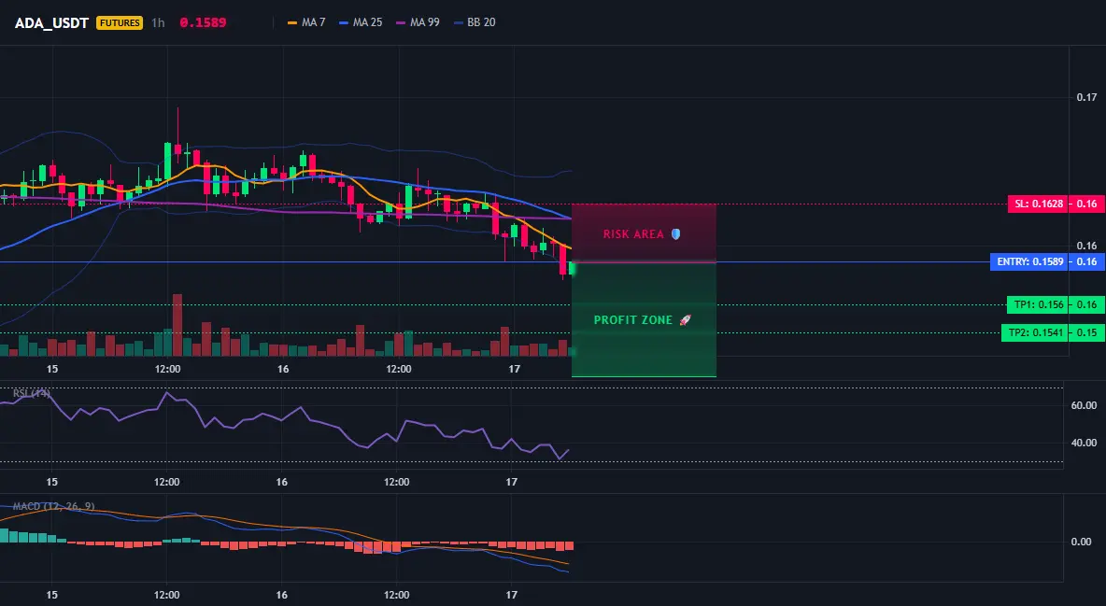This screenshot has width=1106, height=606.
Task: Click the tallest red volume bar
Action: tap(177, 325)
